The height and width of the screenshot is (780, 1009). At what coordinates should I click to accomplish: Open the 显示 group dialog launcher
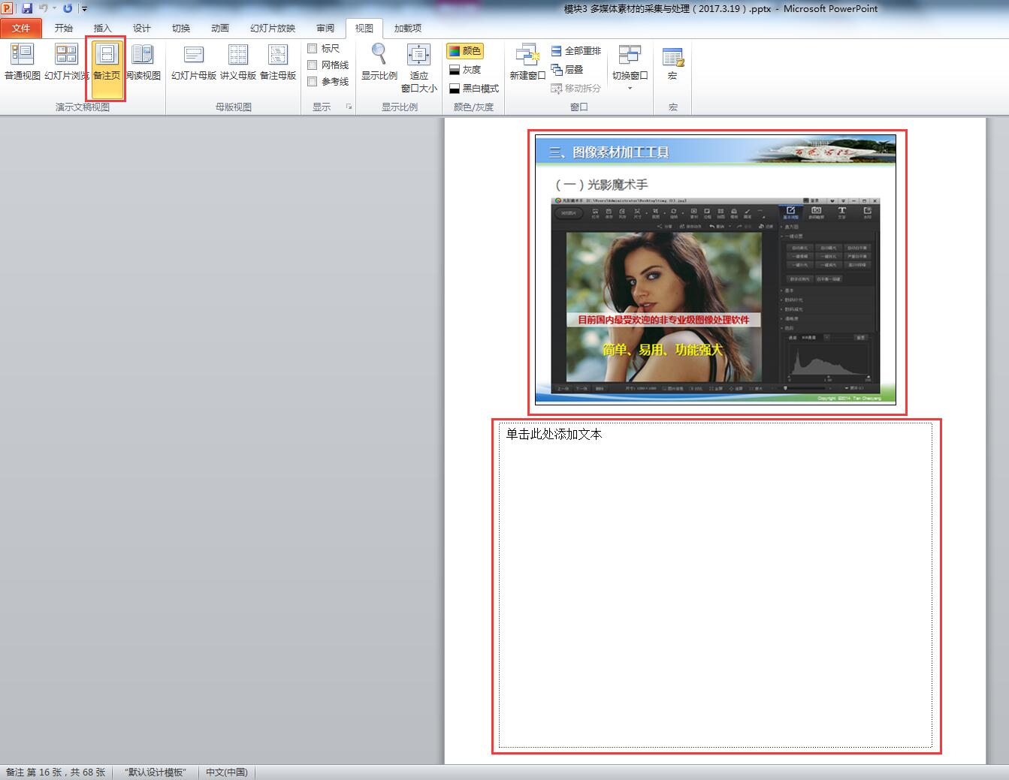coord(349,107)
